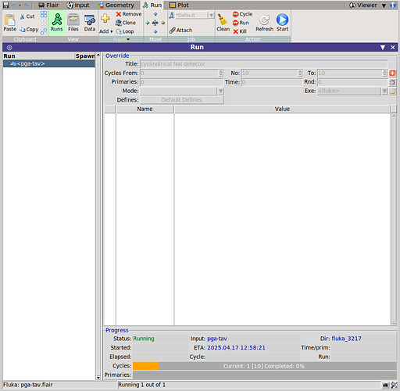This screenshot has width=400, height=391.
Task: Select the pga-tav run in list
Action: [49, 63]
